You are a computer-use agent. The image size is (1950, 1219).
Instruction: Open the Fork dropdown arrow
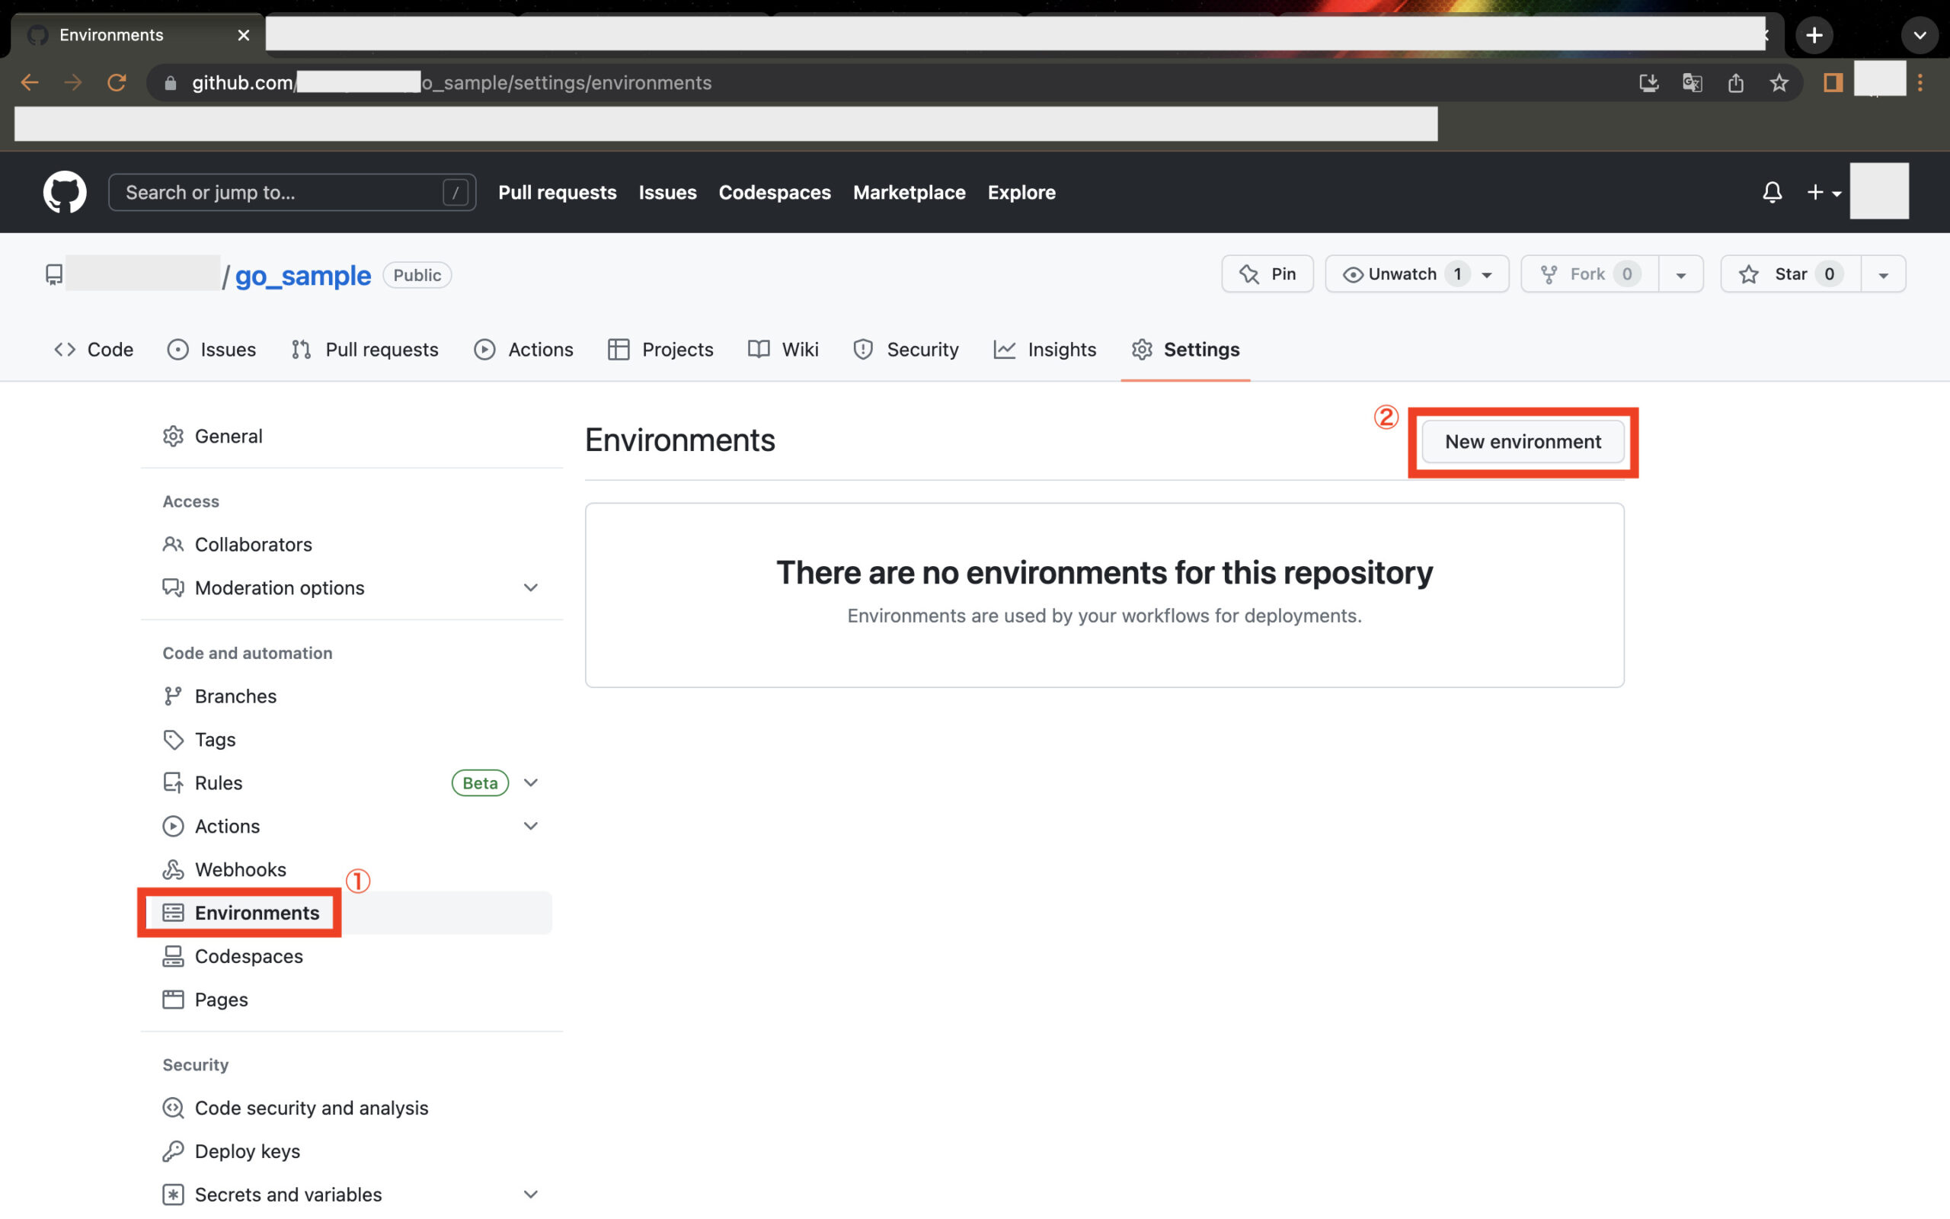tap(1681, 275)
